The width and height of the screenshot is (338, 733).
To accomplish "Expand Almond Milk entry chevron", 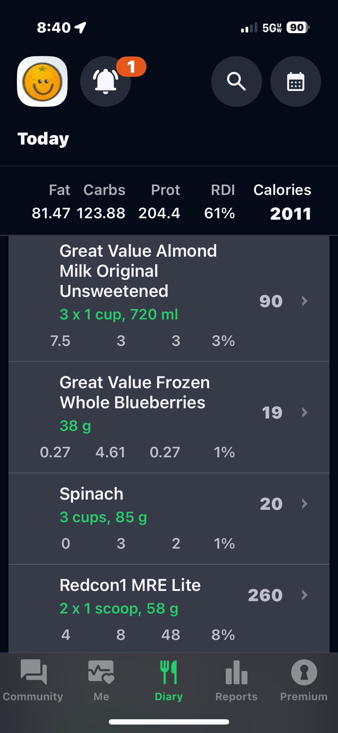I will (305, 301).
